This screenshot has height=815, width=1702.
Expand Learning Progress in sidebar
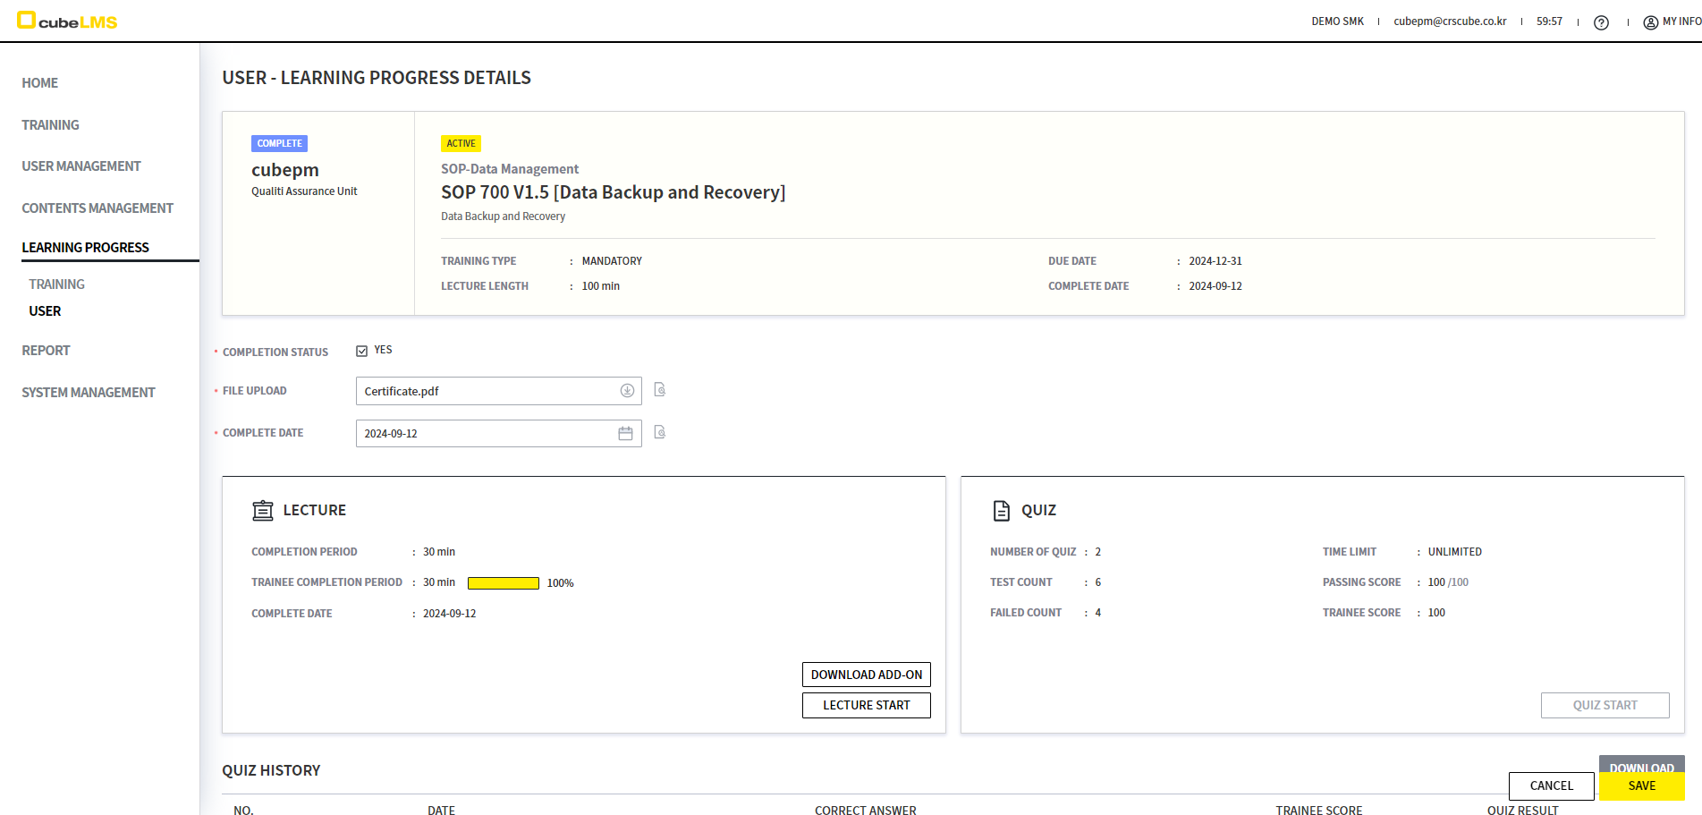point(86,248)
